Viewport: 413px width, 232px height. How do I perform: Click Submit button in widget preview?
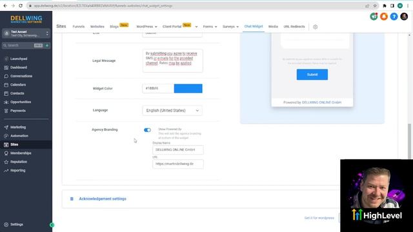[312, 75]
